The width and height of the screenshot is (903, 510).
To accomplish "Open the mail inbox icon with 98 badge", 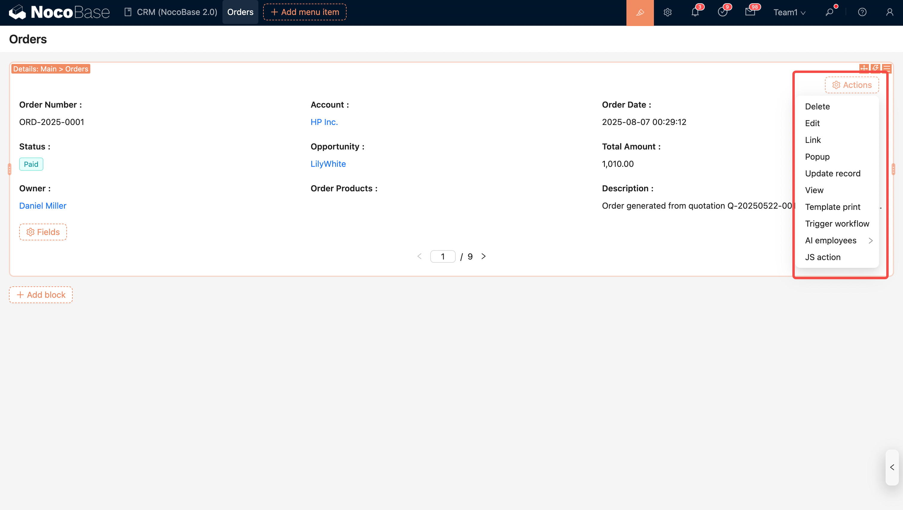I will tap(750, 13).
